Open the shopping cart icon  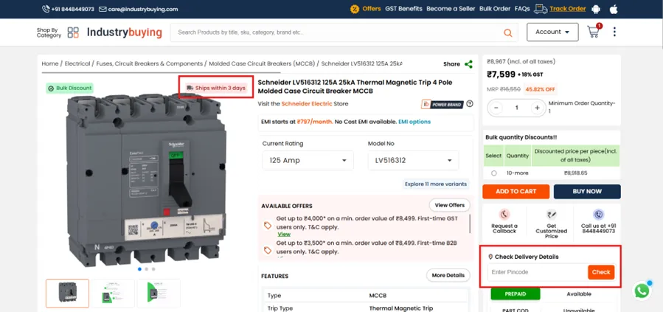coord(593,32)
